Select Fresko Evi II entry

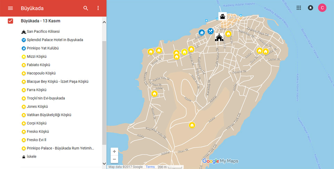(37, 140)
